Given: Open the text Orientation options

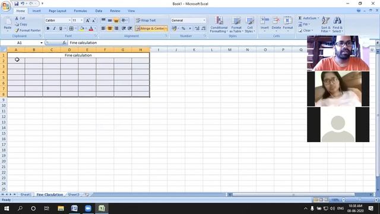Looking at the screenshot, I should point(124,20).
